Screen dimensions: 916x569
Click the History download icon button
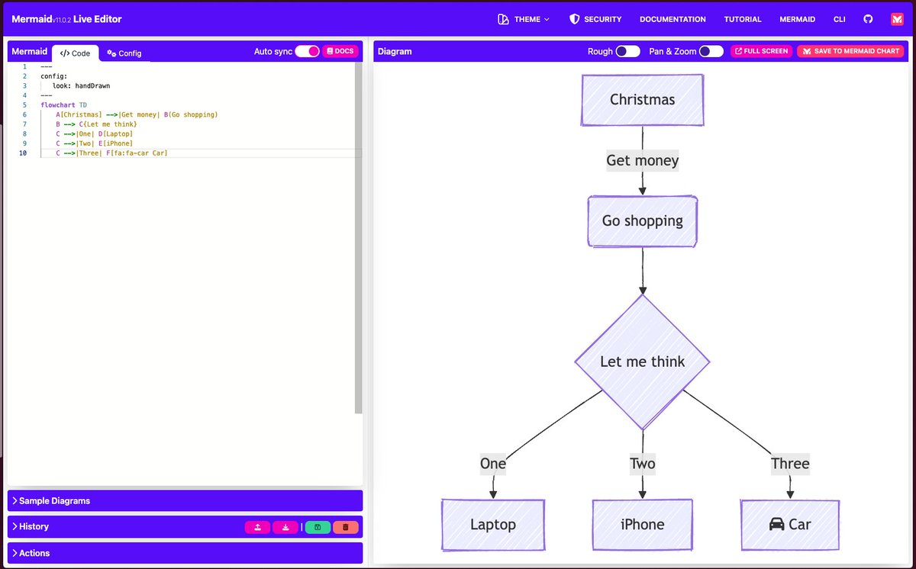tap(285, 527)
